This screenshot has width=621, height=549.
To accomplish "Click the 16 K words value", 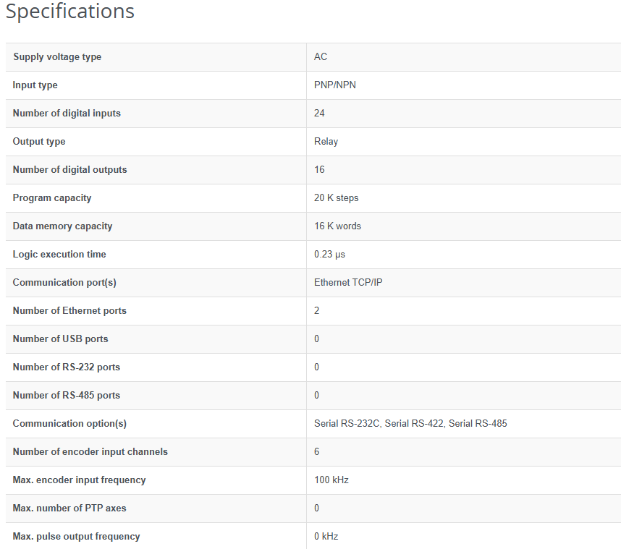I will coord(337,226).
